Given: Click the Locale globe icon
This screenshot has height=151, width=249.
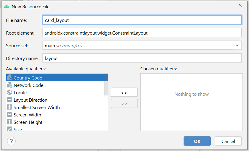Looking at the screenshot, I should pos(9,93).
